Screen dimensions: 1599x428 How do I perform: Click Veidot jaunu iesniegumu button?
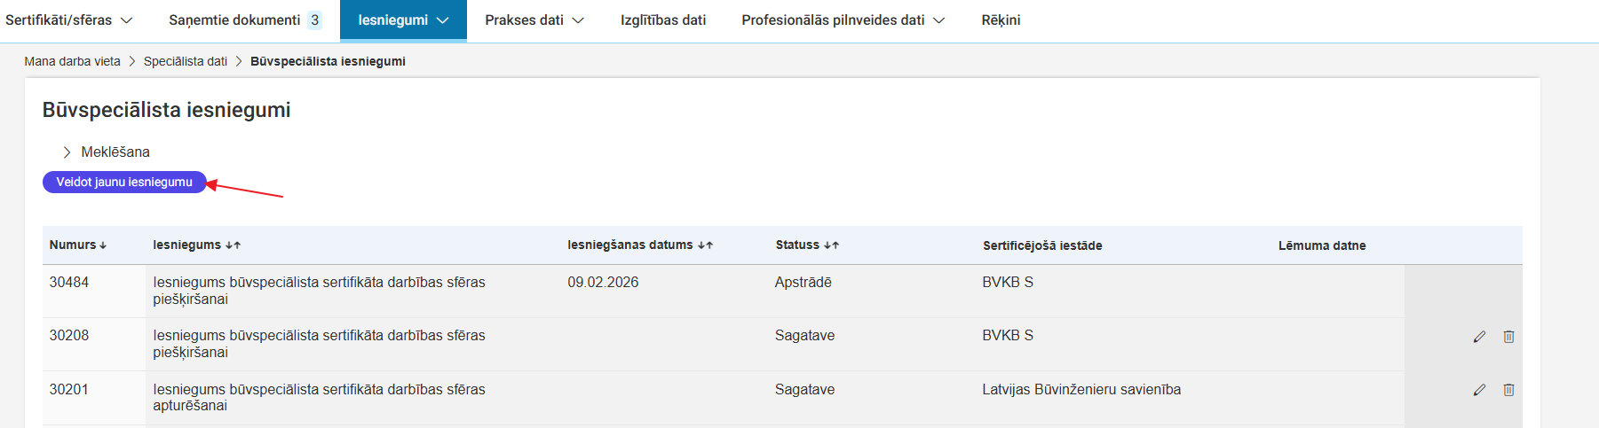click(124, 183)
